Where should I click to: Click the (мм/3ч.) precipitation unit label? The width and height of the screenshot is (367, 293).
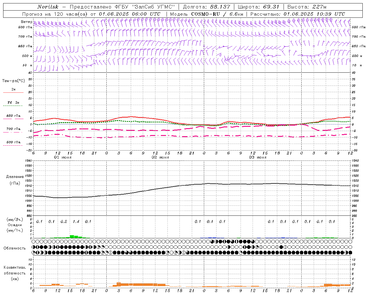(x=15, y=219)
